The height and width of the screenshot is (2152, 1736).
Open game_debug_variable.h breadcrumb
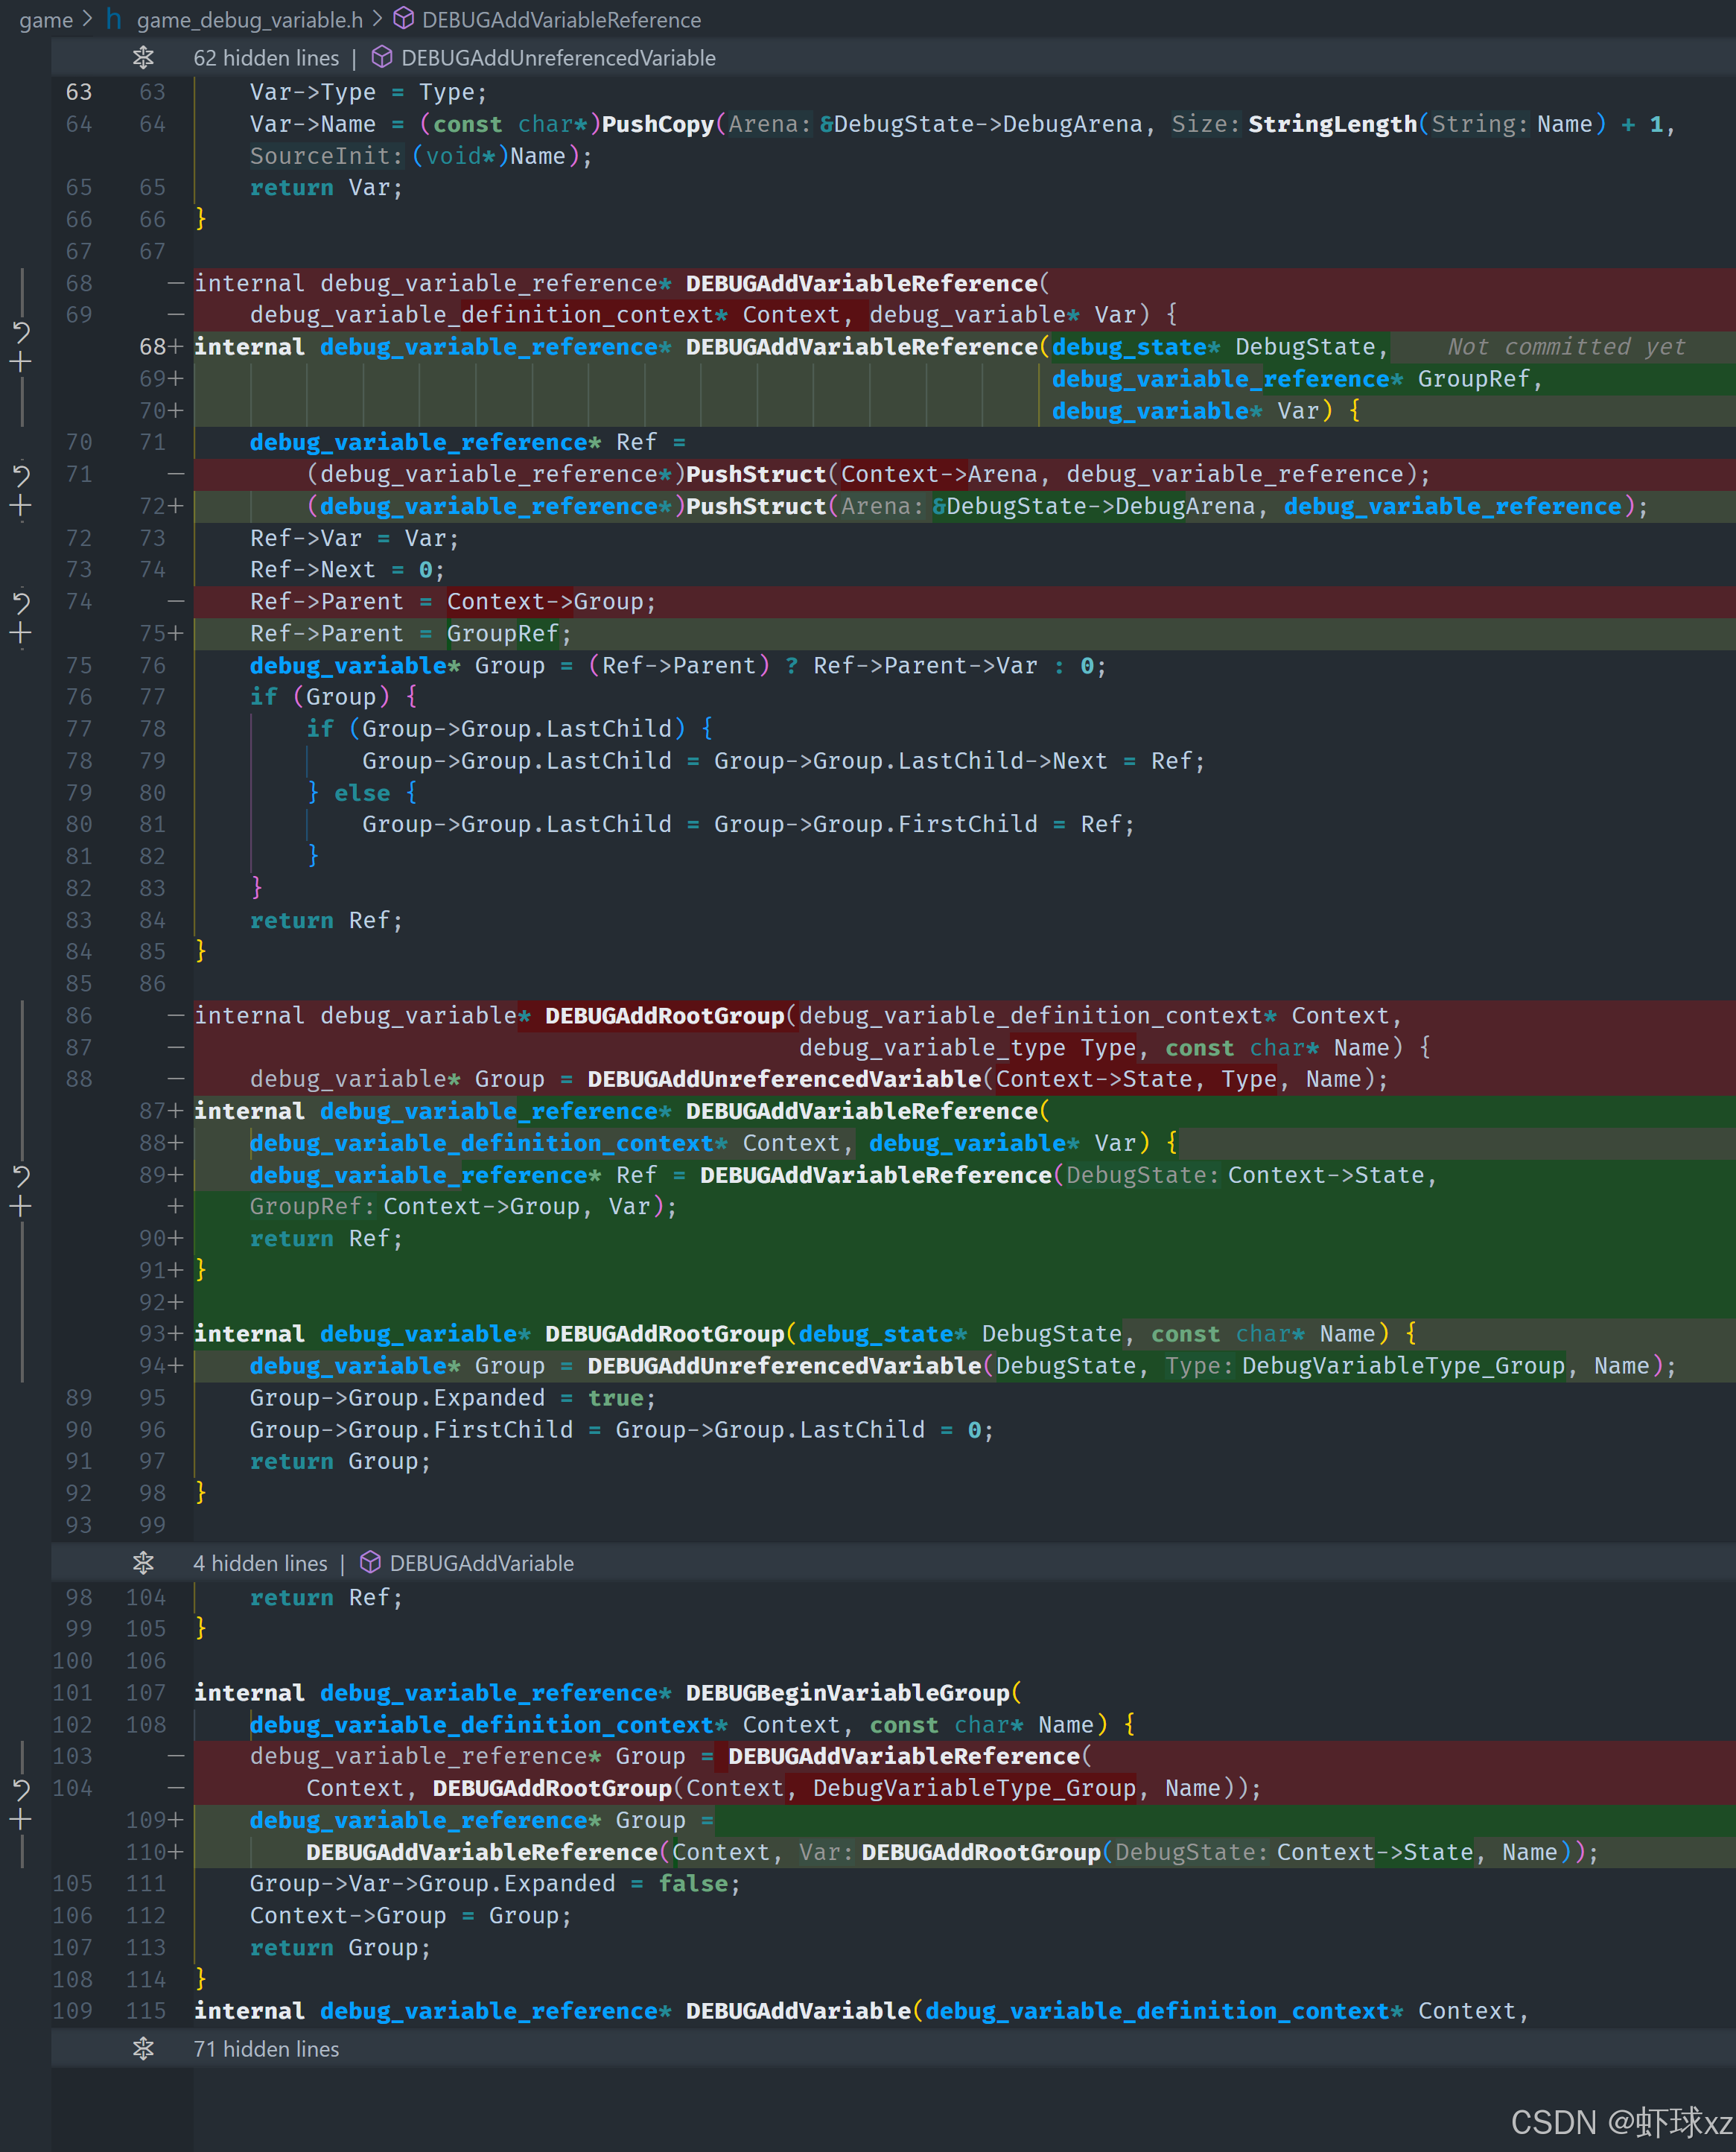click(249, 20)
